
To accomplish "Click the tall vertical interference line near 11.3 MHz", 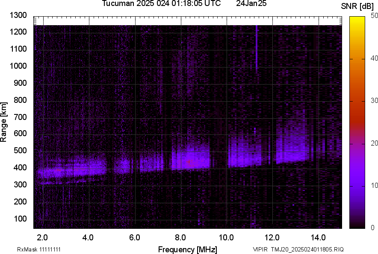I will pyautogui.click(x=257, y=49).
